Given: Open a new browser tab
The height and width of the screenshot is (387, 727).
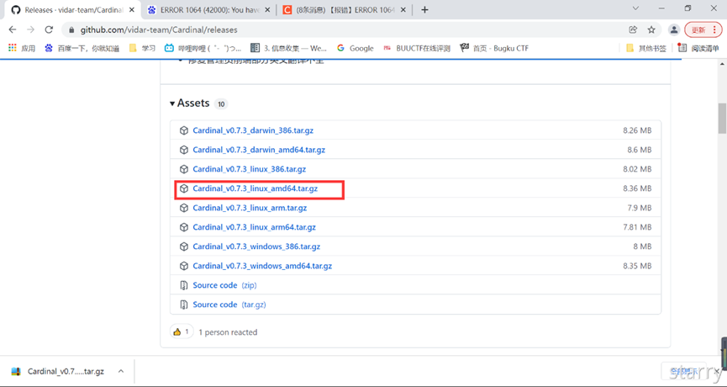Looking at the screenshot, I should click(x=424, y=10).
